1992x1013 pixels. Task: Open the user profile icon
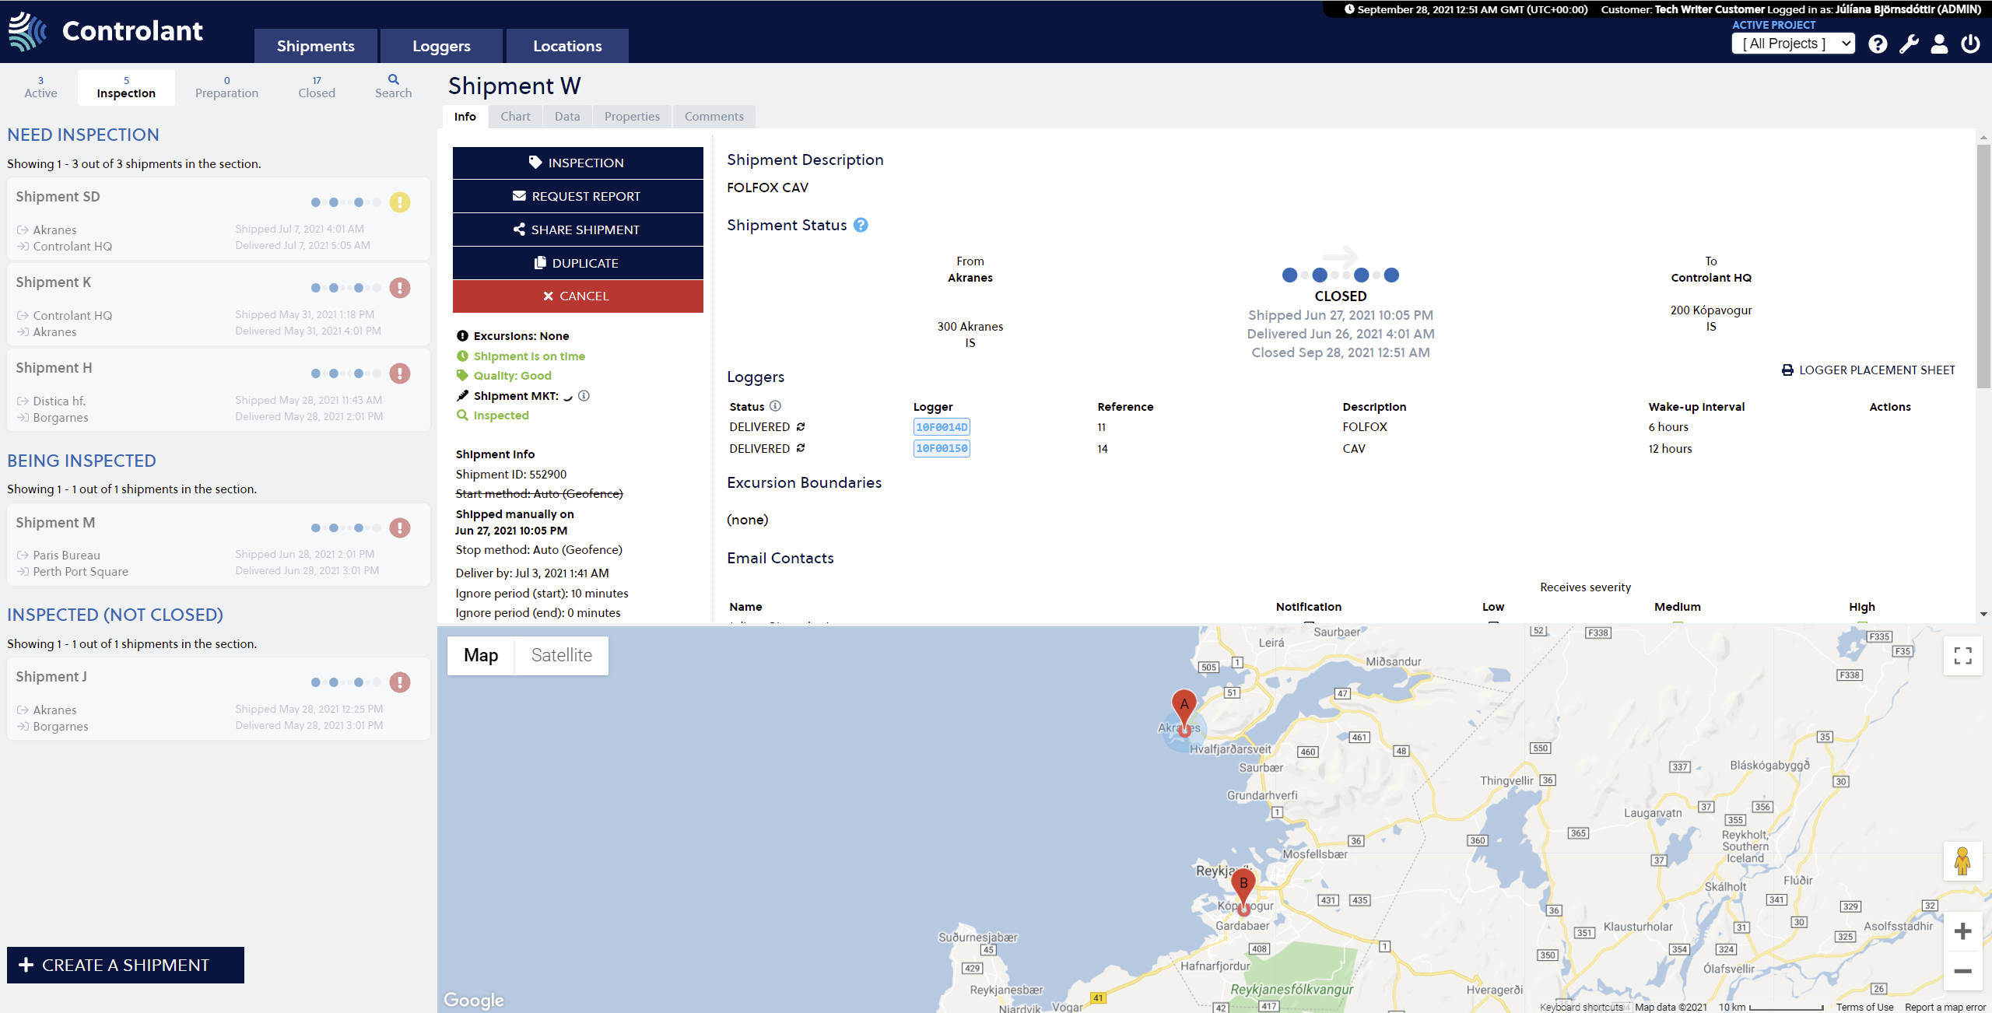coord(1939,44)
